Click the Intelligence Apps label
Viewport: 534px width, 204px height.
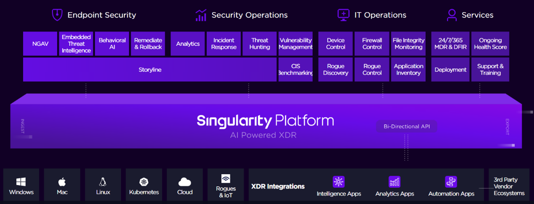[x=339, y=194]
